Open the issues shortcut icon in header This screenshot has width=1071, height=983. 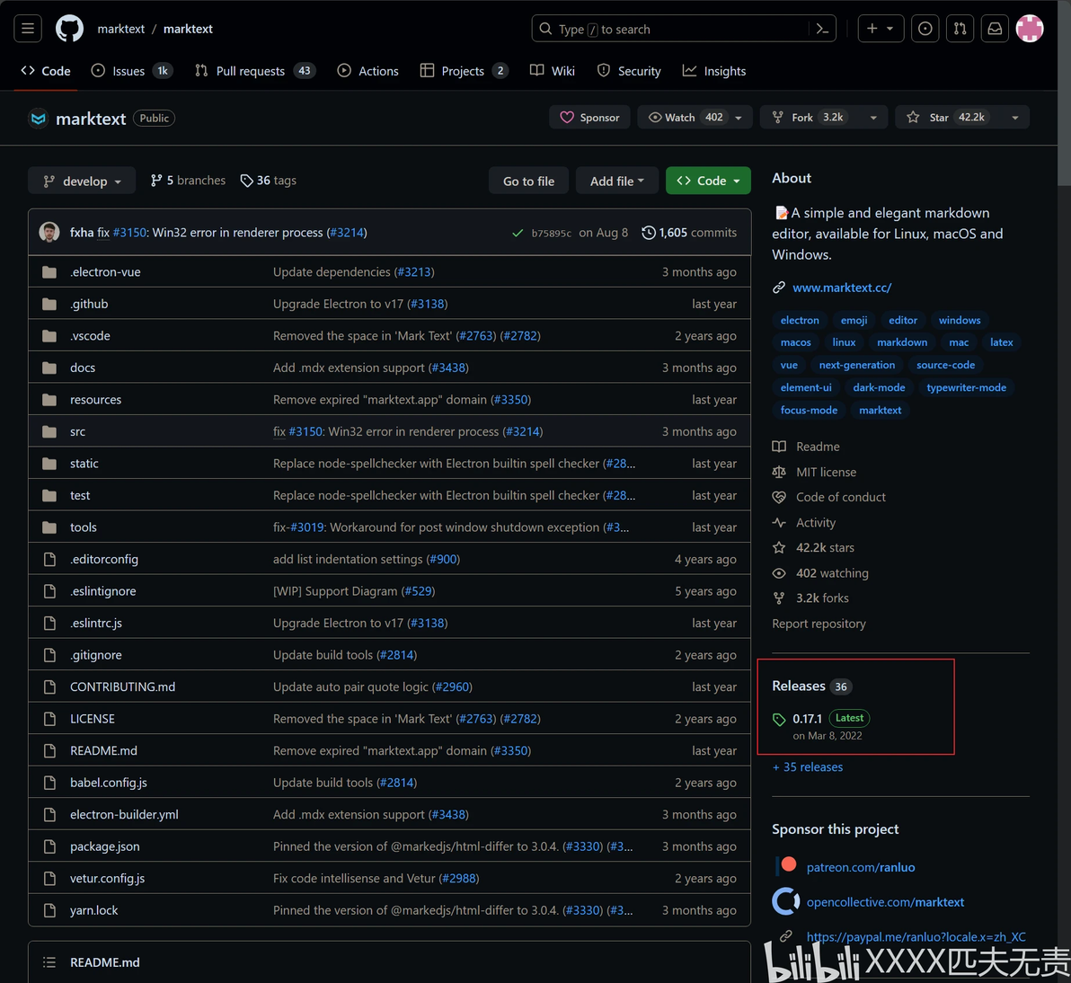[x=925, y=29]
